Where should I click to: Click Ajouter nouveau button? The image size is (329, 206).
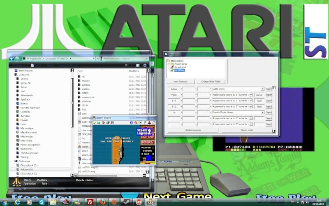[x=193, y=130]
